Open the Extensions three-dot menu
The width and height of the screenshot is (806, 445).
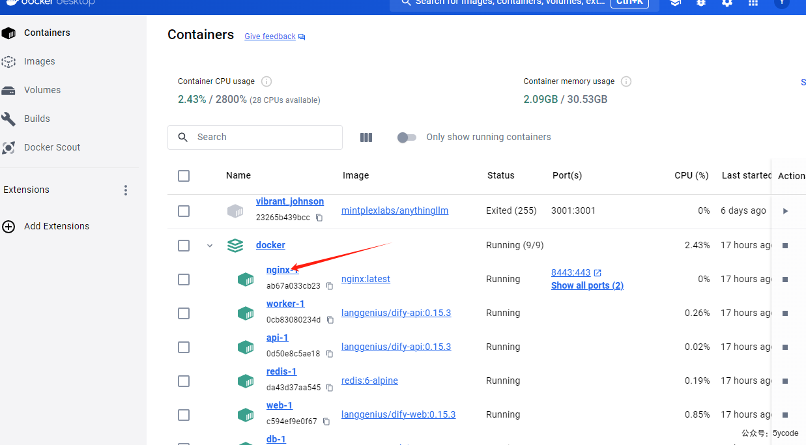126,190
